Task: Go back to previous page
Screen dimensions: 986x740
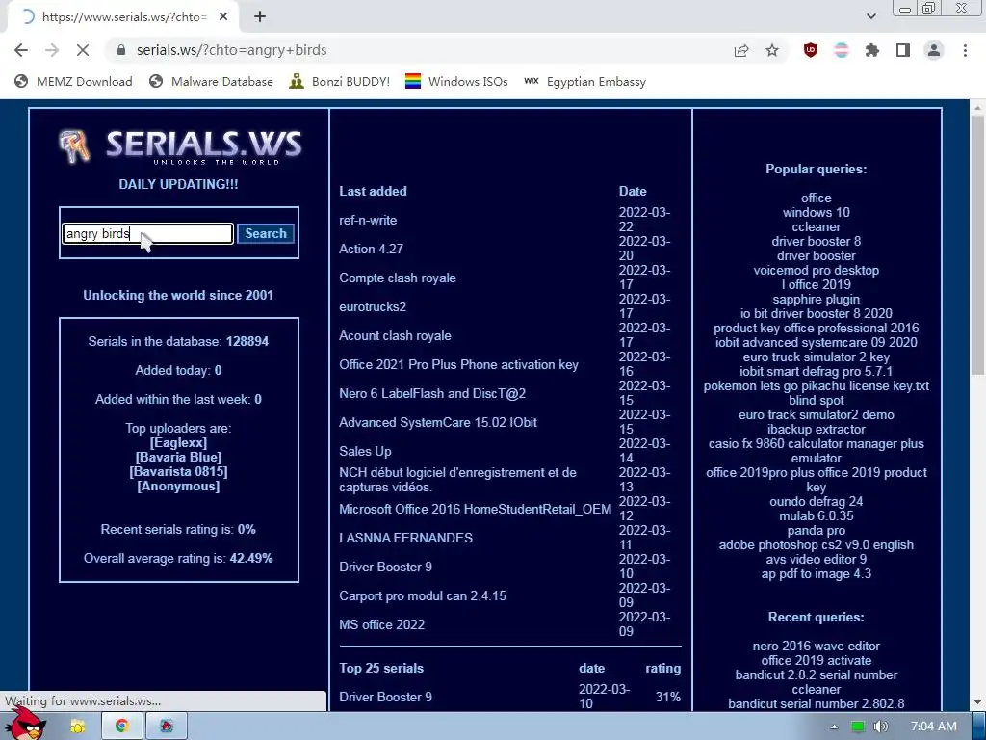Action: (21, 50)
